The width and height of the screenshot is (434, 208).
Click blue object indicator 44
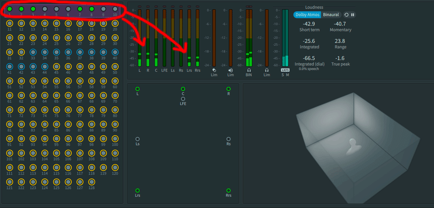(45, 66)
